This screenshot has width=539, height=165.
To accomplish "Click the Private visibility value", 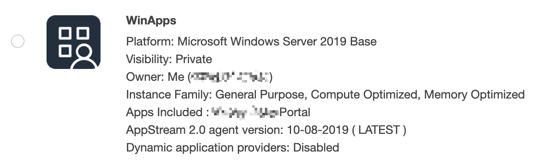I will point(194,59).
